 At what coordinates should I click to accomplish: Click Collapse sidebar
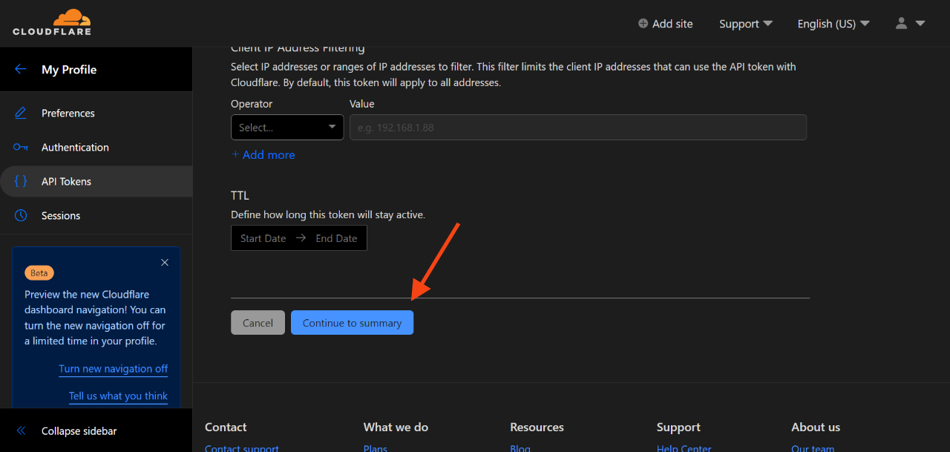click(79, 430)
